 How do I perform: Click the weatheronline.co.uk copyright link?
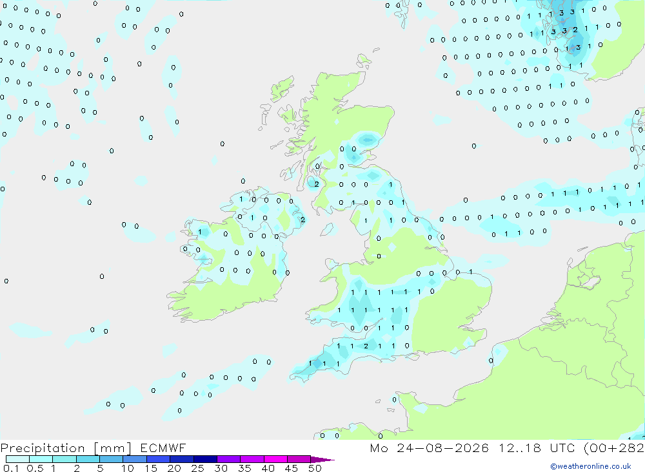(x=591, y=466)
